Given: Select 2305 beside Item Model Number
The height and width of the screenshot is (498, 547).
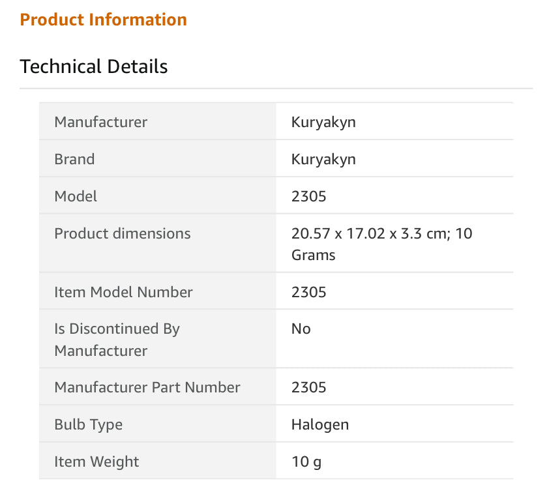Looking at the screenshot, I should point(309,292).
